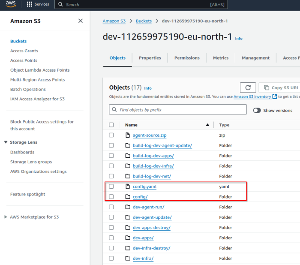The height and width of the screenshot is (265, 300).
Task: Click folder icon next to build-log-dev-apps/
Action: 128,156
